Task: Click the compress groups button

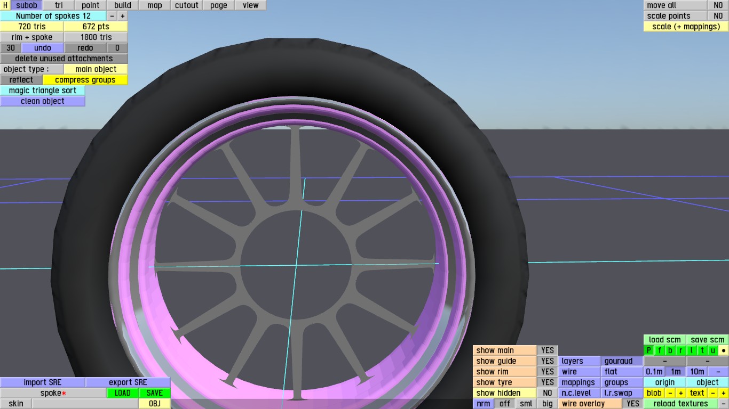Action: click(85, 80)
